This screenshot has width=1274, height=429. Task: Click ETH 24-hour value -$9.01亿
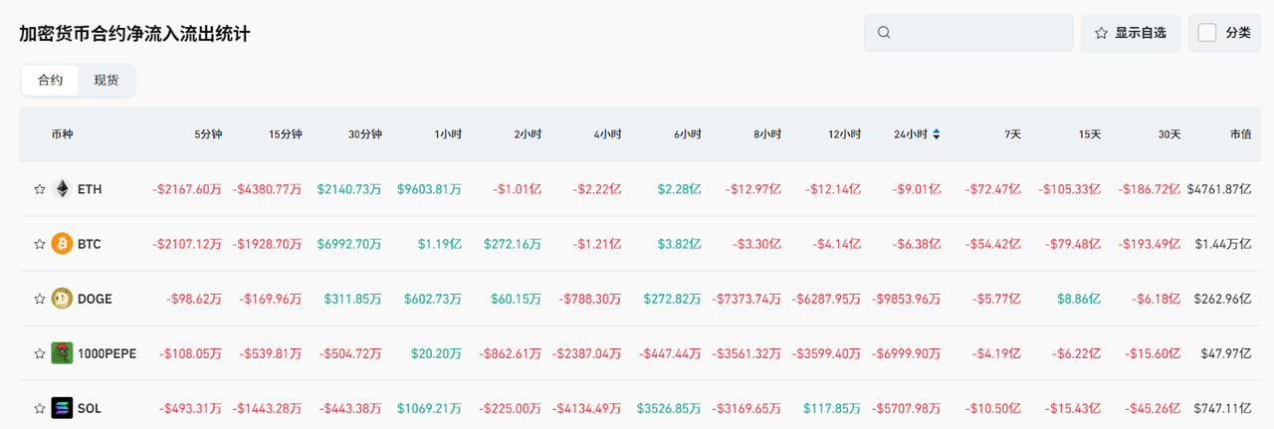point(916,189)
